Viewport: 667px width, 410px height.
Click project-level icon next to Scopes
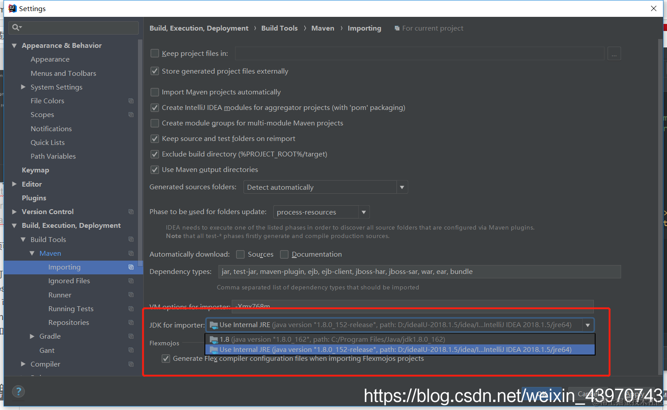pos(131,114)
